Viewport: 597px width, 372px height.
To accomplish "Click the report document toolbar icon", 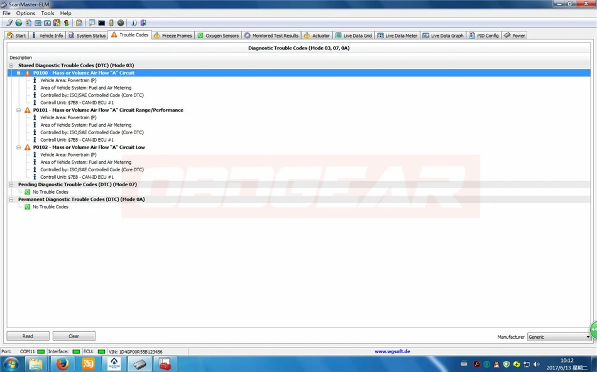I will pyautogui.click(x=28, y=23).
